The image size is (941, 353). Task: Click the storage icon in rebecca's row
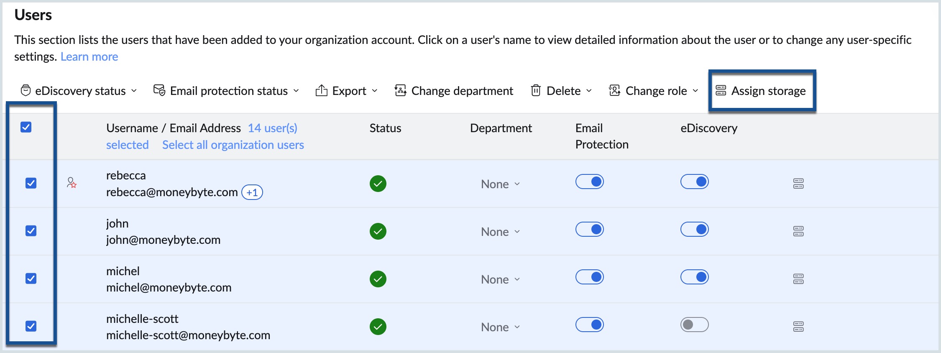click(x=798, y=183)
